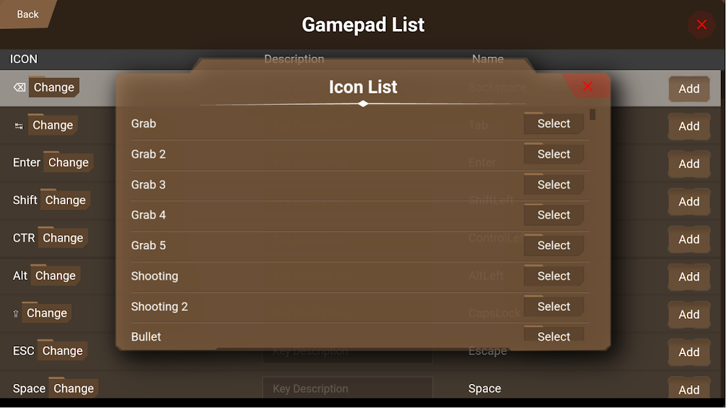This screenshot has height=408, width=726.
Task: Change the Backspace key icon
Action: click(53, 88)
